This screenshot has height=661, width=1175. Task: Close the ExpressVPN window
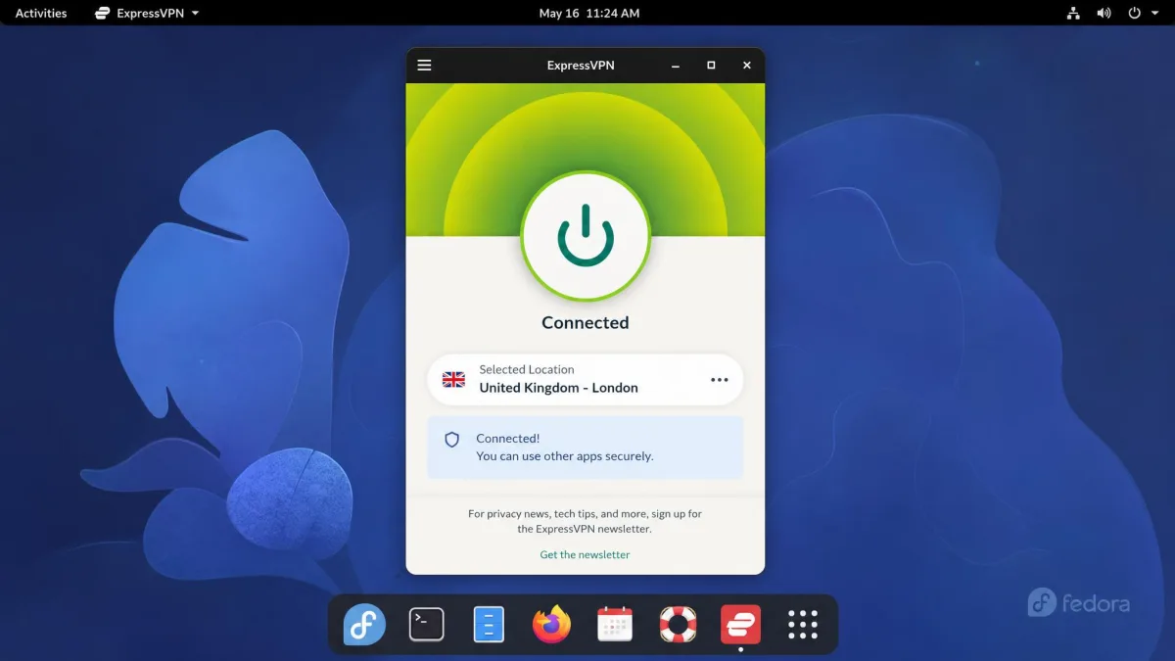tap(747, 66)
